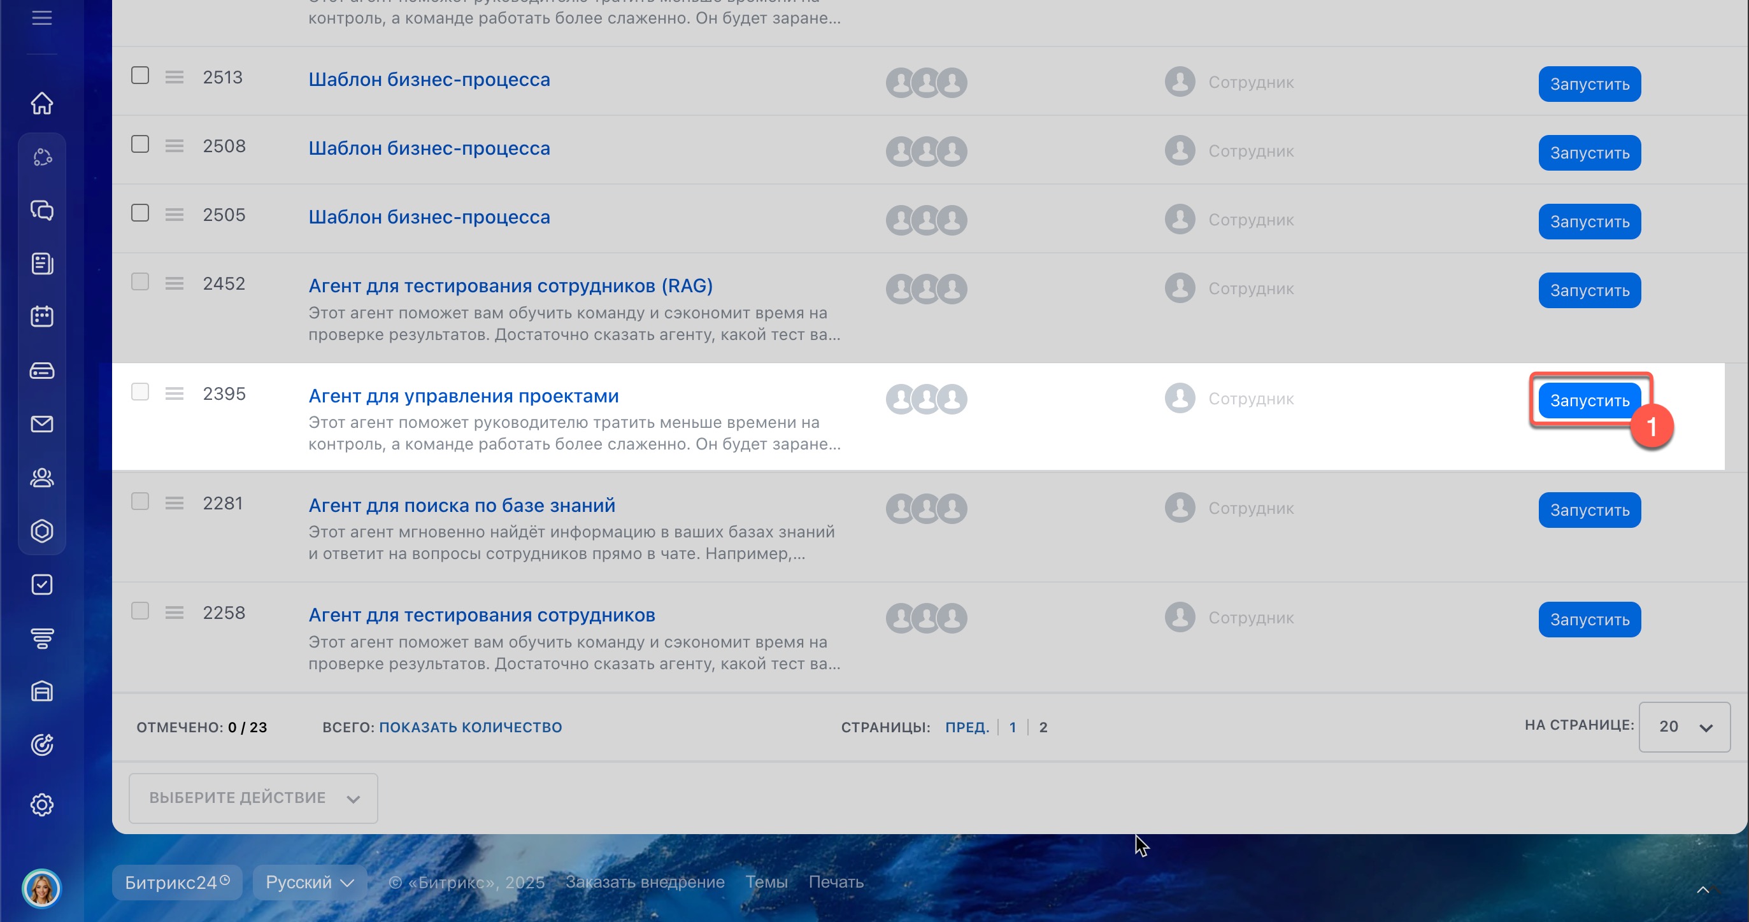
Task: Open the calendar icon in the sidebar
Action: click(41, 316)
